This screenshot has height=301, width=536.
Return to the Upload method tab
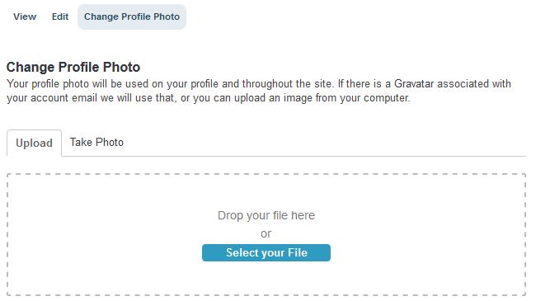(x=34, y=143)
